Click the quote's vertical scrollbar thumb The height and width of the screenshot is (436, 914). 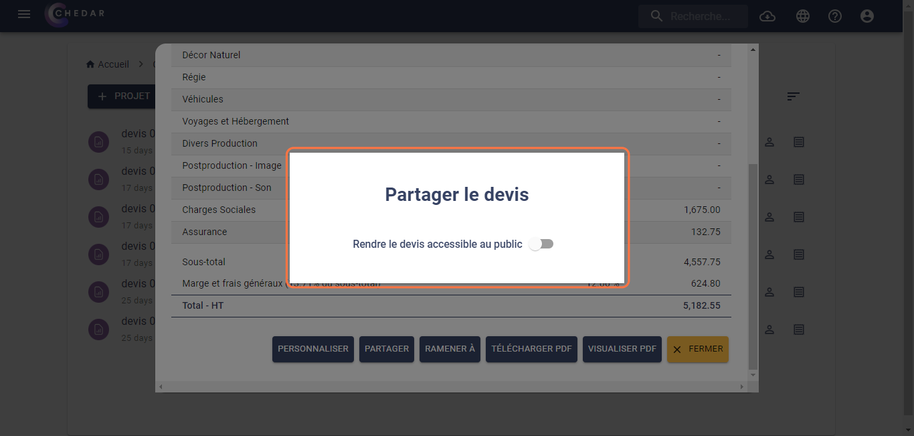pyautogui.click(x=753, y=266)
